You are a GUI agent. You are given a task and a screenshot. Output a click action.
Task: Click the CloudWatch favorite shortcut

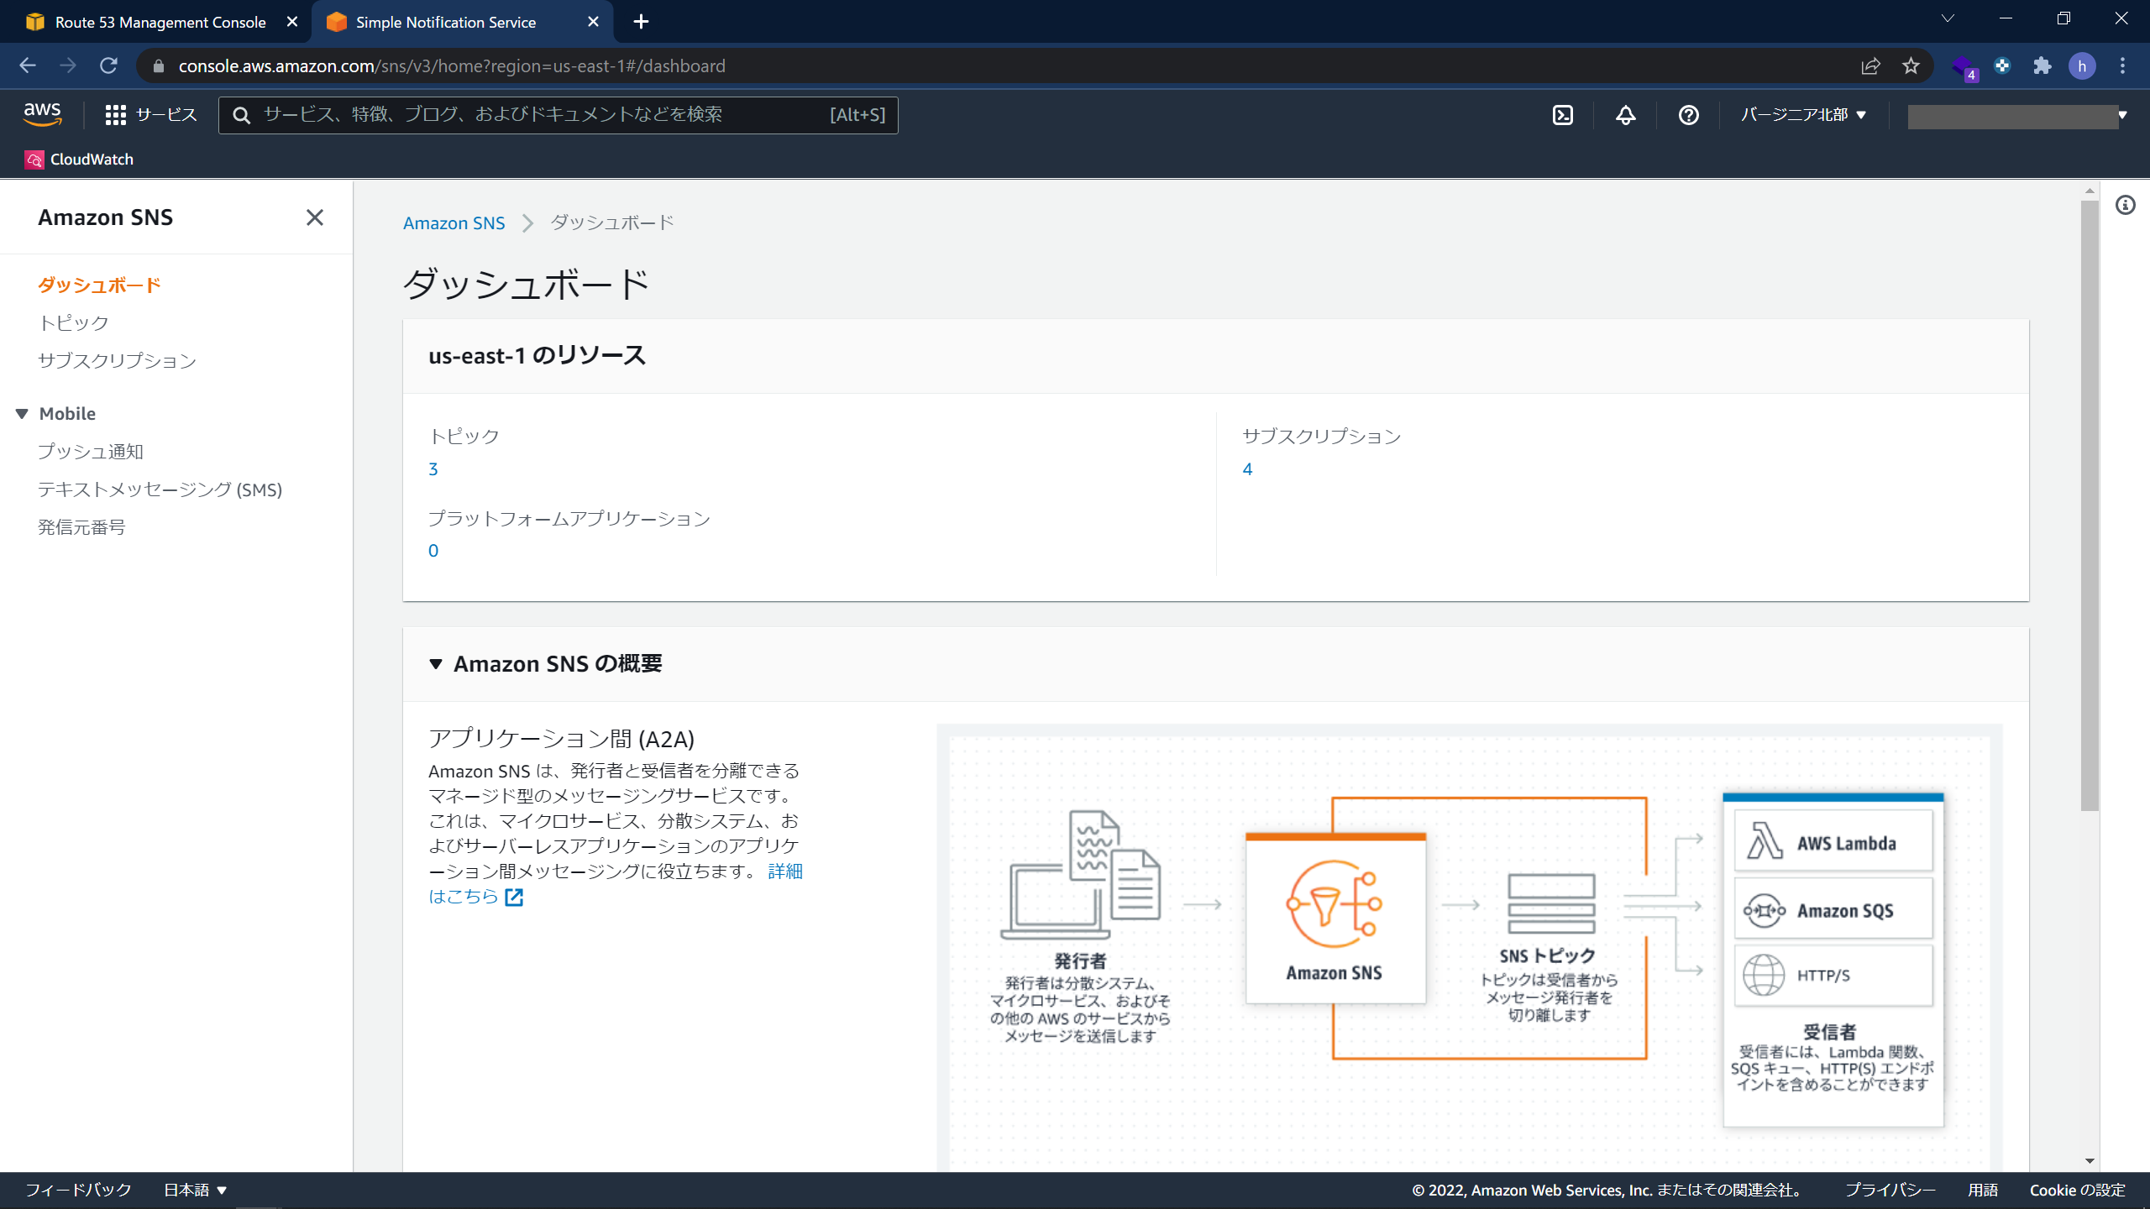pyautogui.click(x=80, y=160)
